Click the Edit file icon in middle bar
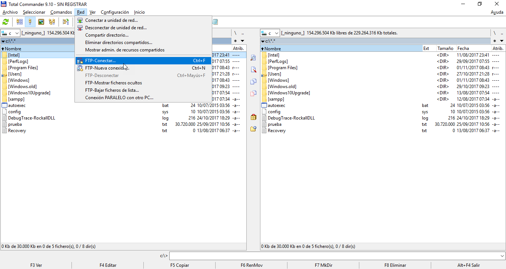The image size is (506, 269). point(253,70)
